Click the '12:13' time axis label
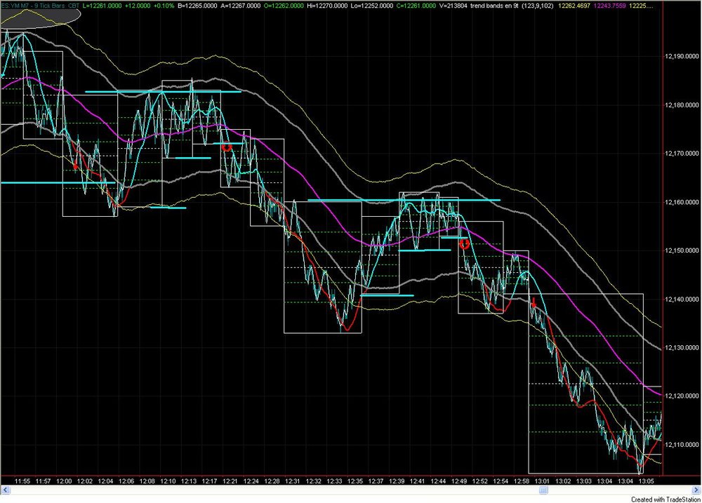Image resolution: width=702 pixels, height=503 pixels. [189, 481]
